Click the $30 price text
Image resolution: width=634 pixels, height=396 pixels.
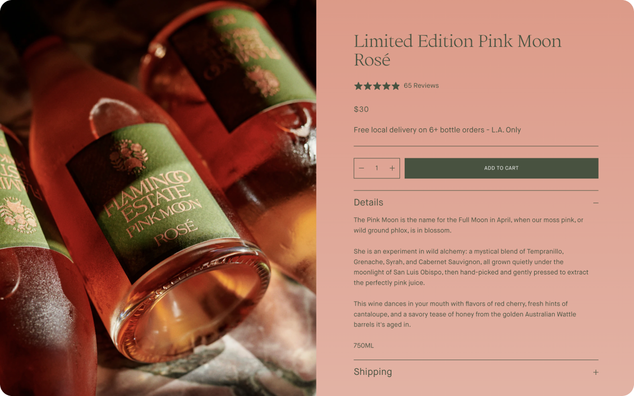[x=361, y=109]
